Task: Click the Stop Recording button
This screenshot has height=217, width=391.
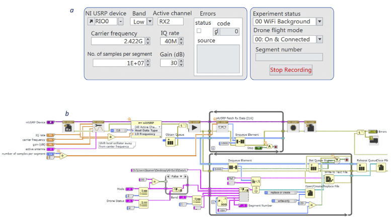Action: pyautogui.click(x=291, y=70)
